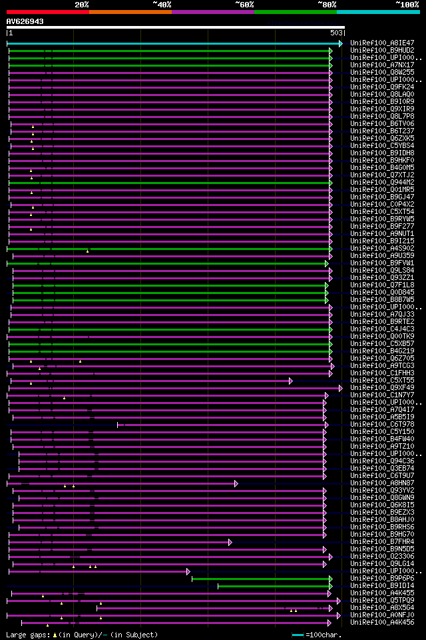Viewport: 426px width, 640px height.
Task: Open hit UniRef100_A9NUT1
Action: (x=382, y=234)
